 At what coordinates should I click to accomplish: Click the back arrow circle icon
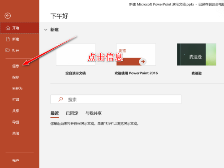coord(8,16)
